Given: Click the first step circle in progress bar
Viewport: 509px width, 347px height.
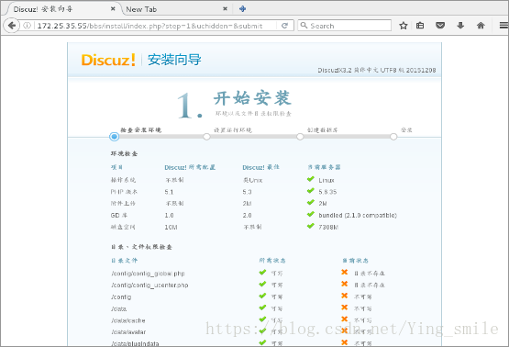Looking at the screenshot, I should point(114,137).
